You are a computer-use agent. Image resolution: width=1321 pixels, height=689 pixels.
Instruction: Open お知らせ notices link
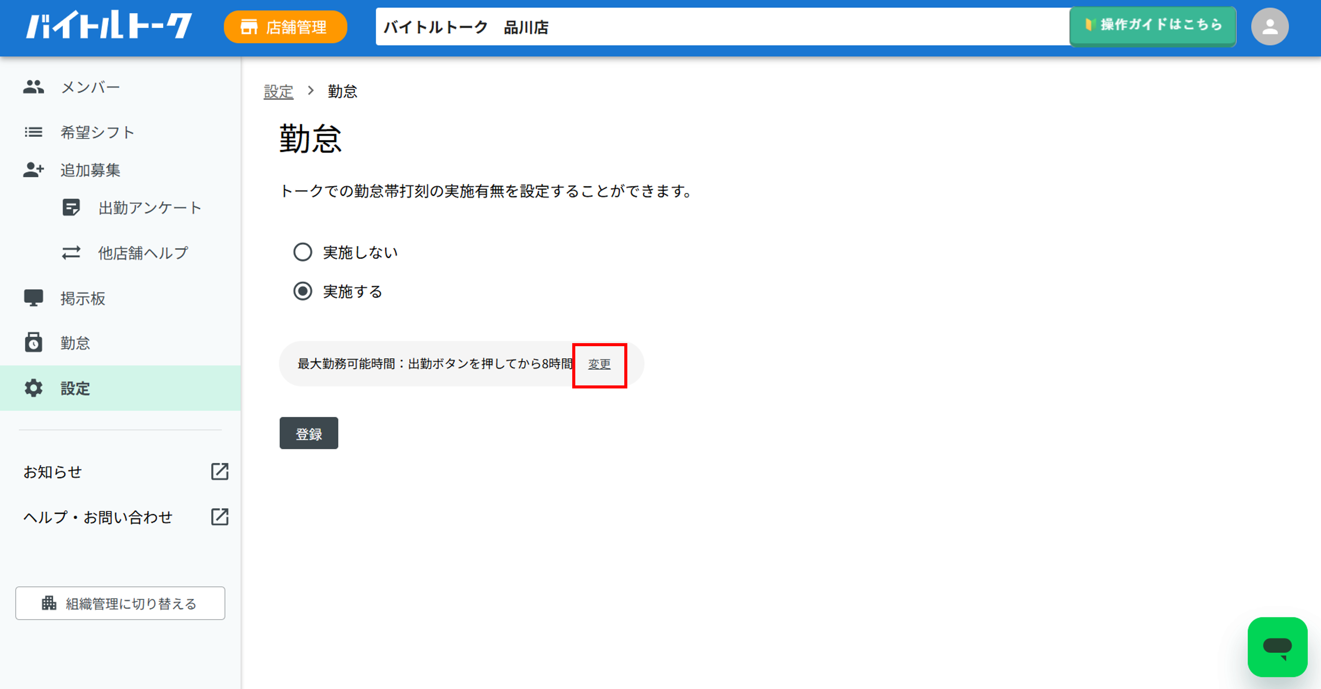[53, 472]
